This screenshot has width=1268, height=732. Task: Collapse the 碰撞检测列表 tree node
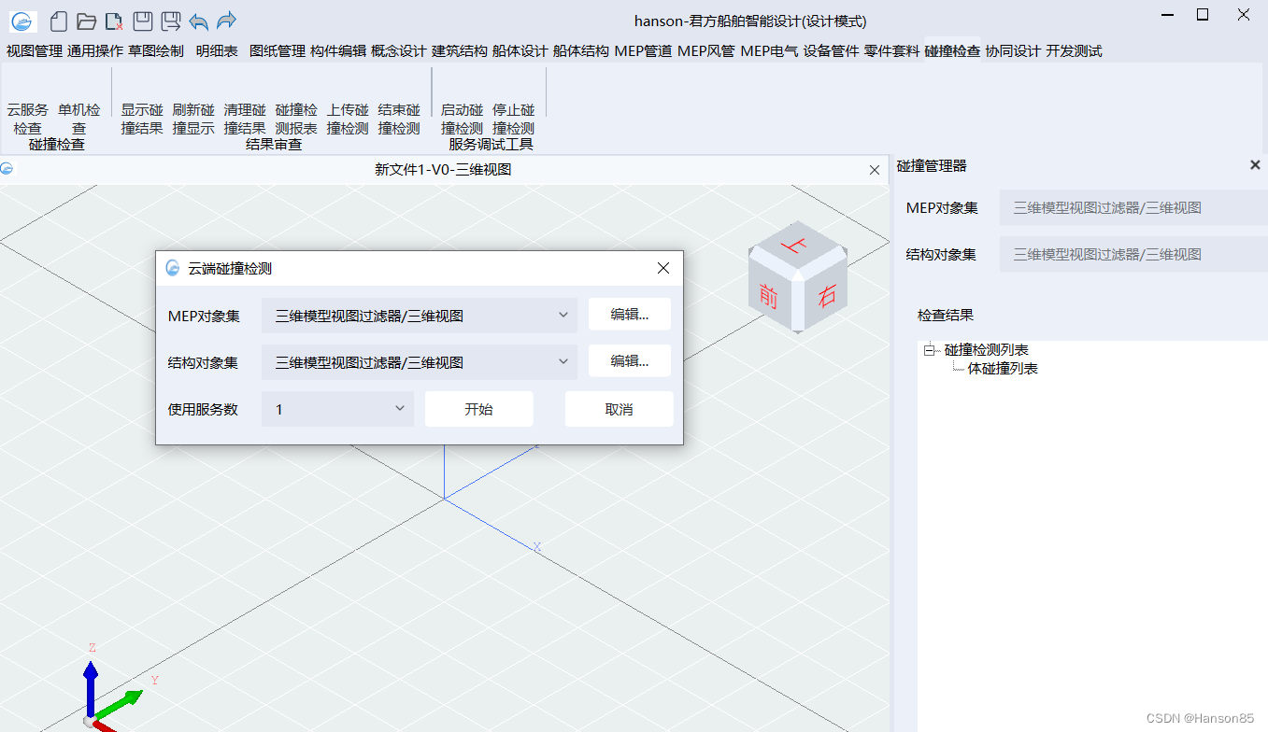click(x=930, y=350)
